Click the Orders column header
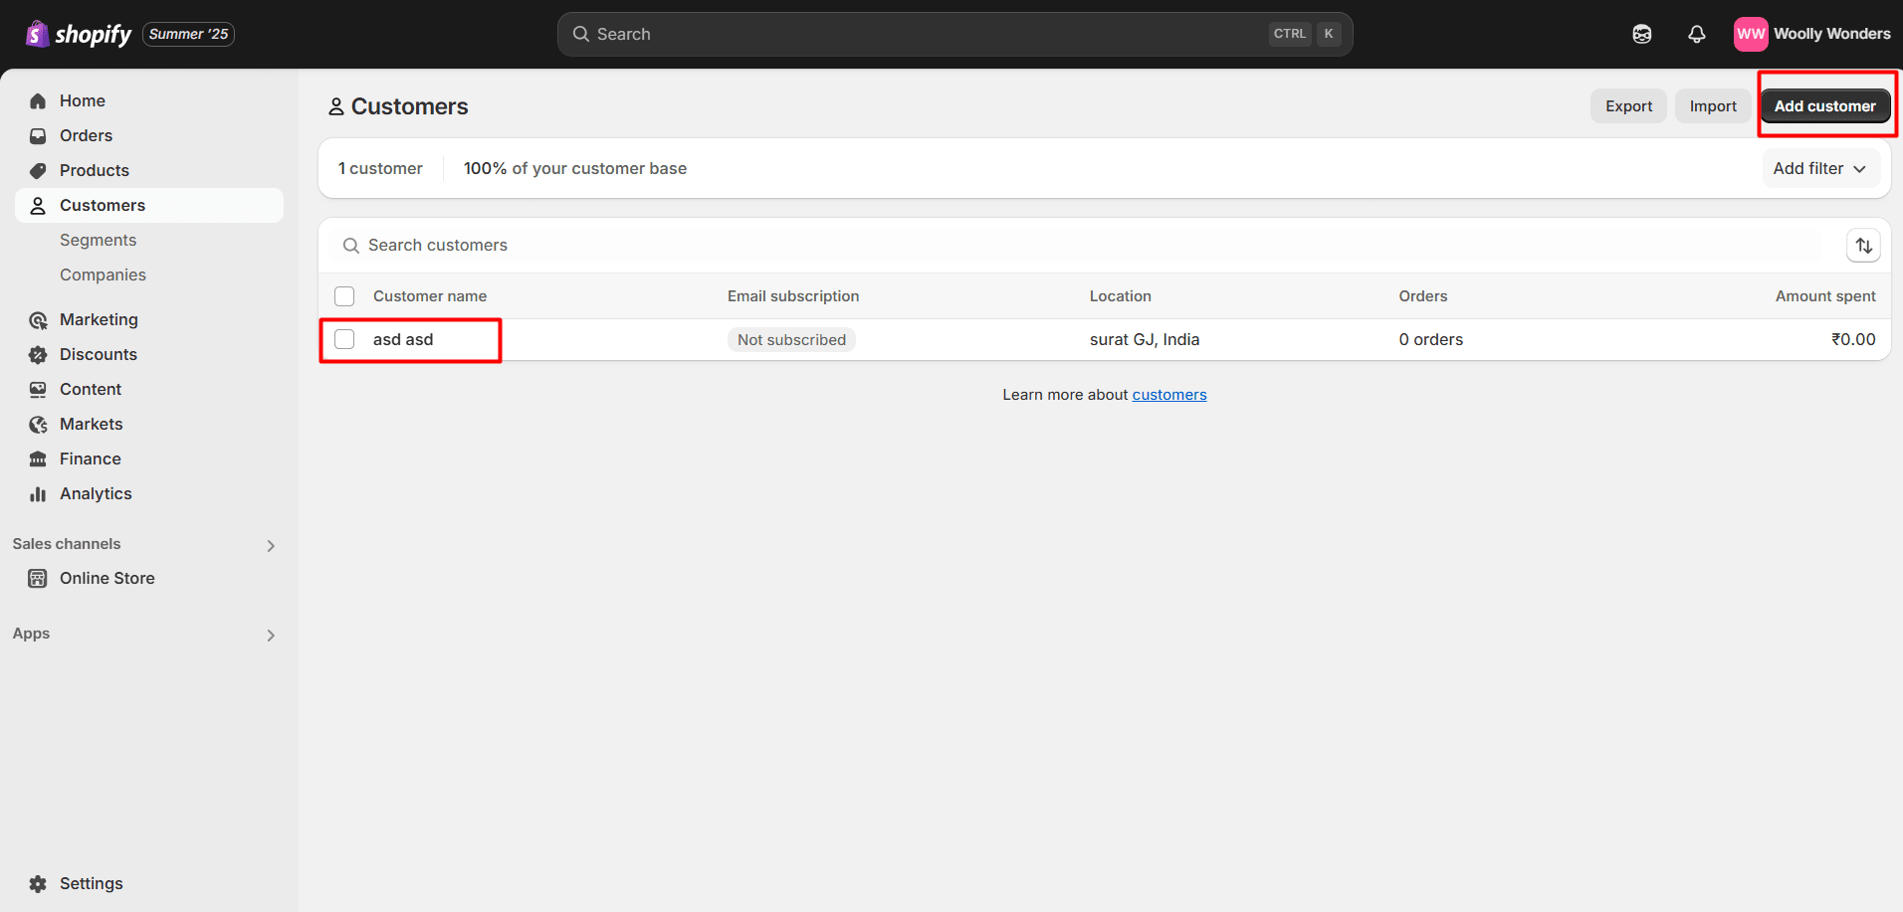The height and width of the screenshot is (912, 1903). [x=1423, y=296]
